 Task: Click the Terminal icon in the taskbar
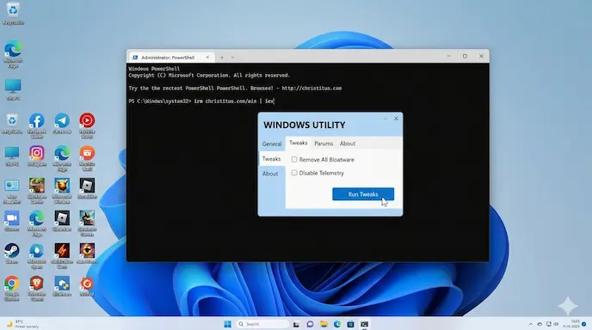tap(364, 324)
